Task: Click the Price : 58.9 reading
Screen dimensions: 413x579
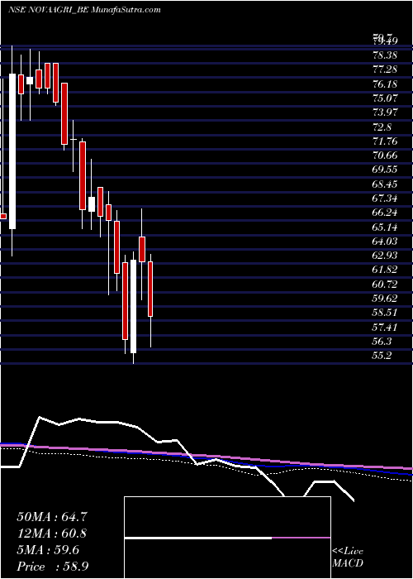Action: point(52,567)
